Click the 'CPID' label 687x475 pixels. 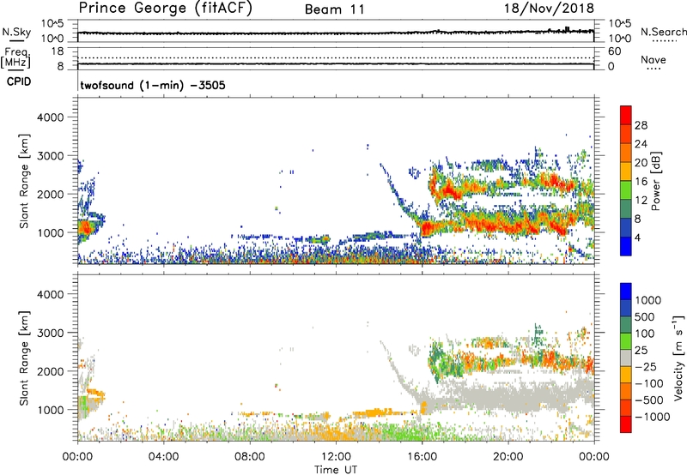[x=19, y=81]
